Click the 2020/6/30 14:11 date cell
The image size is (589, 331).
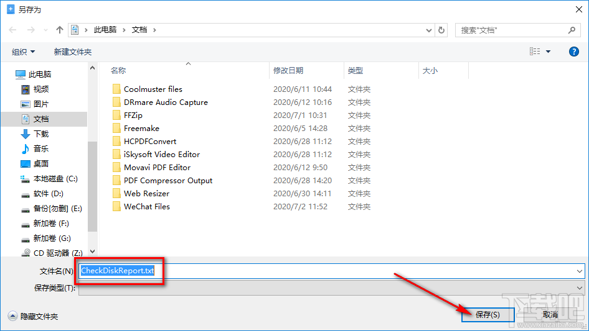pos(303,193)
